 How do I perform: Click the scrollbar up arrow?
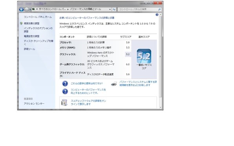161,14
